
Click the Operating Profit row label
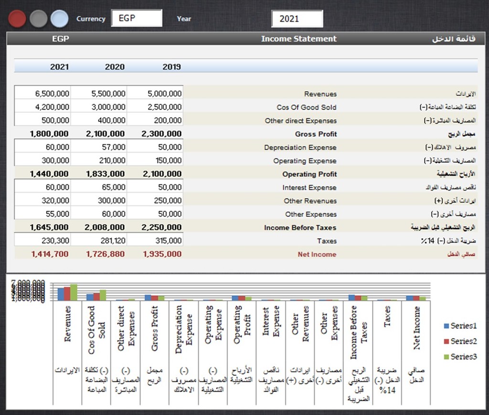pyautogui.click(x=309, y=174)
